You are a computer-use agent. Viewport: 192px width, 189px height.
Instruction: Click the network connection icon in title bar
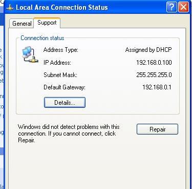click(10, 7)
